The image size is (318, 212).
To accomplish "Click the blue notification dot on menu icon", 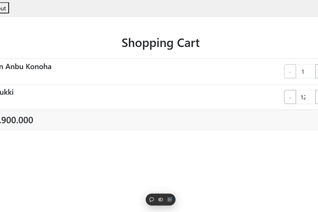I will click(x=171, y=198).
